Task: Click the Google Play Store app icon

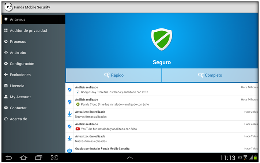Action: [78, 92]
